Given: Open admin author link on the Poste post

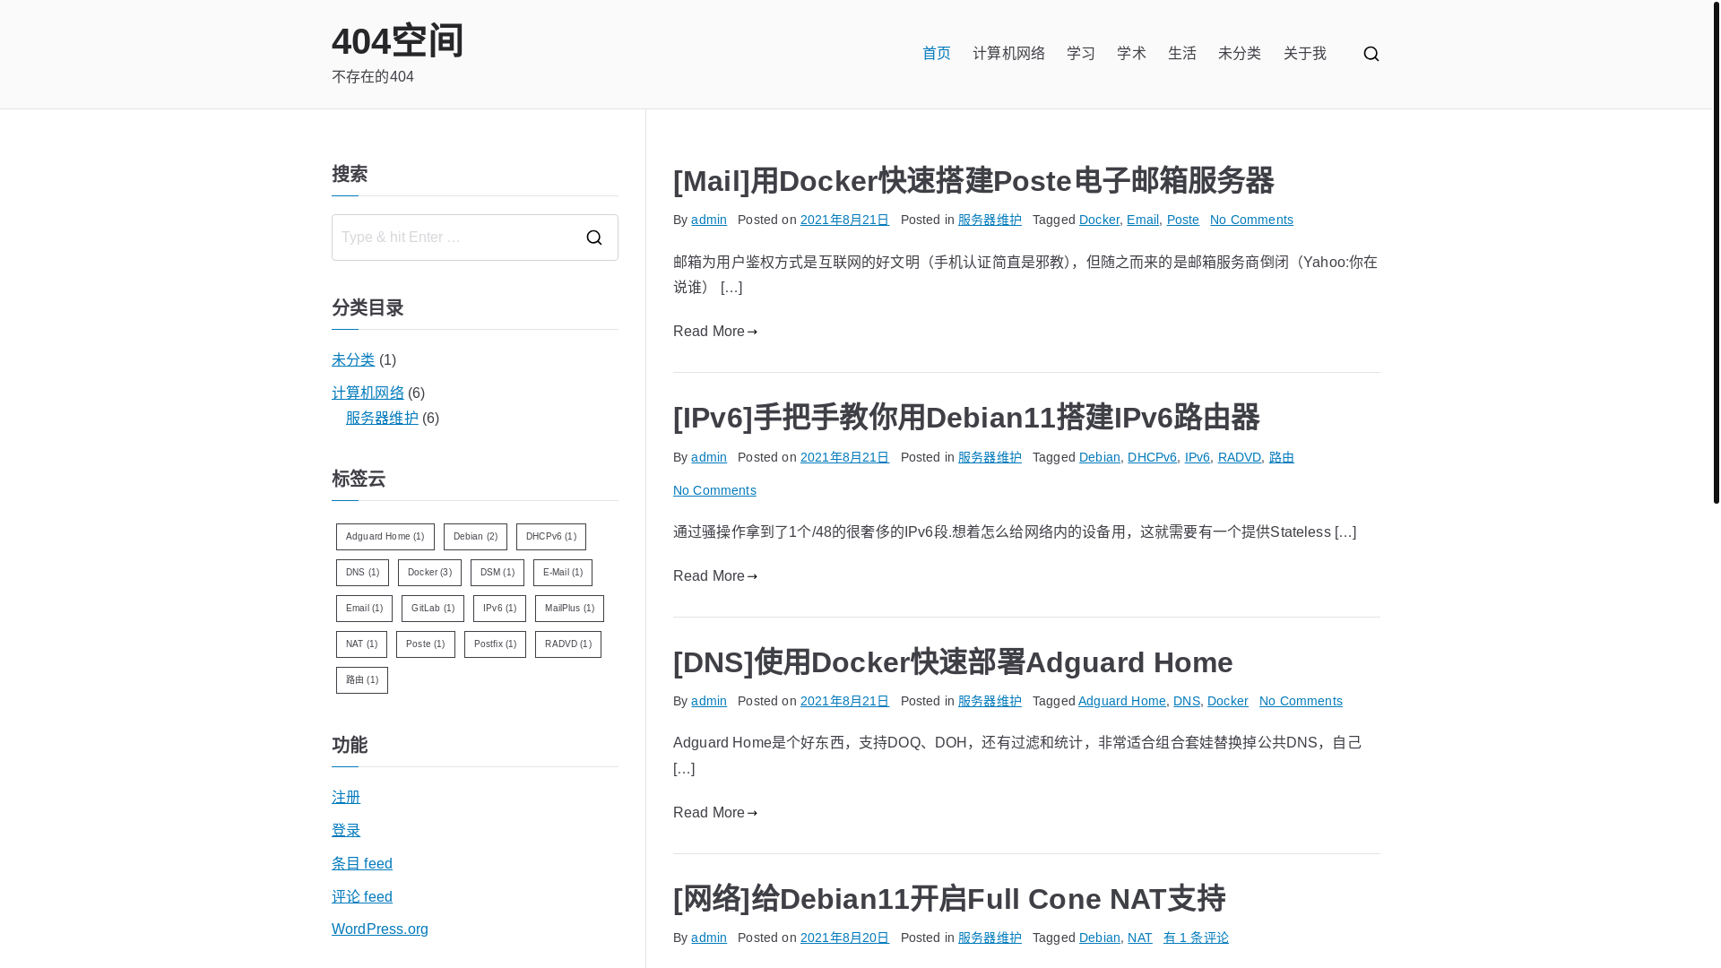Looking at the screenshot, I should 708,220.
